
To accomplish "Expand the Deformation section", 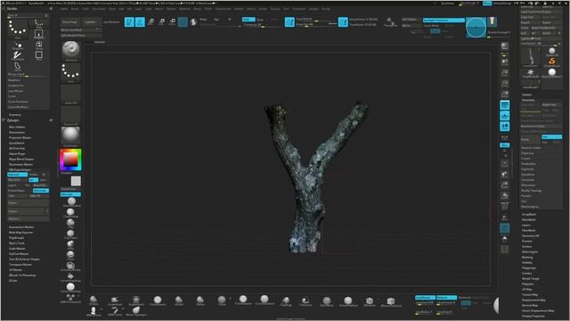I will tap(530, 251).
